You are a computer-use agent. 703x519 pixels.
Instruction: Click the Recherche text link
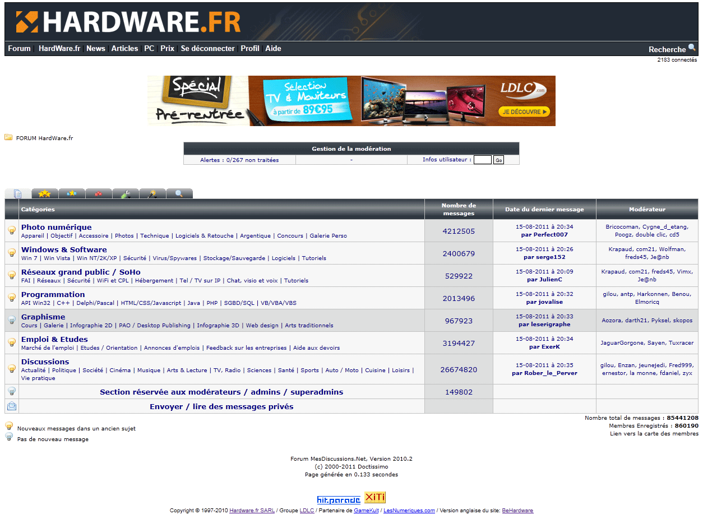[x=667, y=49]
